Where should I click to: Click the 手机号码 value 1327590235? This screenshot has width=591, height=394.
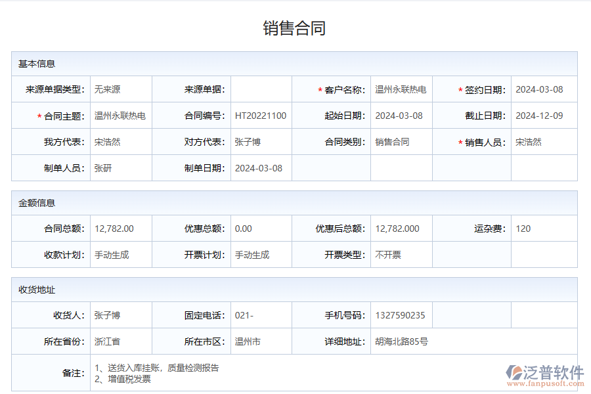point(399,315)
